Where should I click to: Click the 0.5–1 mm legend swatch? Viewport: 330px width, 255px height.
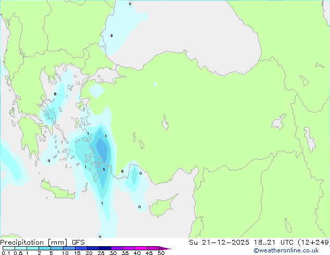pos(21,248)
